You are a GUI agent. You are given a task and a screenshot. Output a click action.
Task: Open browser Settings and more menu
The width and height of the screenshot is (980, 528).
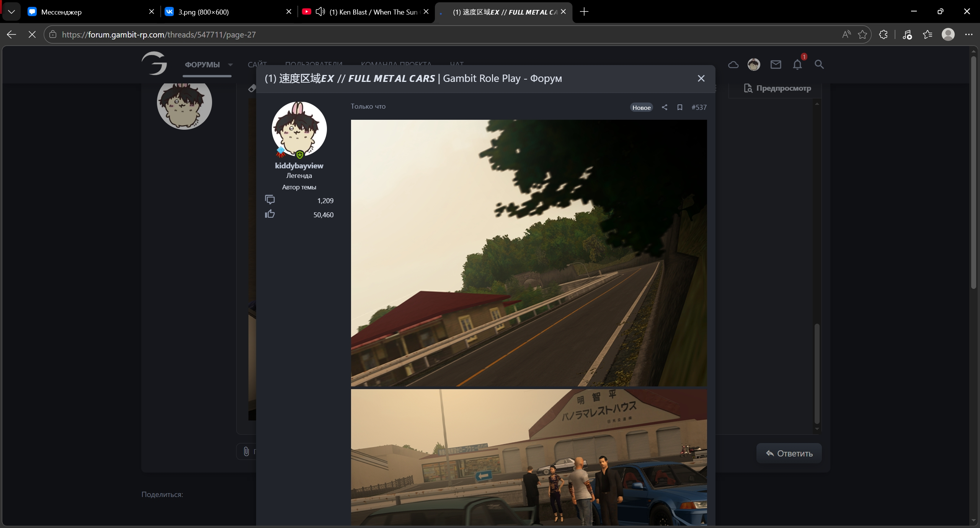click(969, 34)
